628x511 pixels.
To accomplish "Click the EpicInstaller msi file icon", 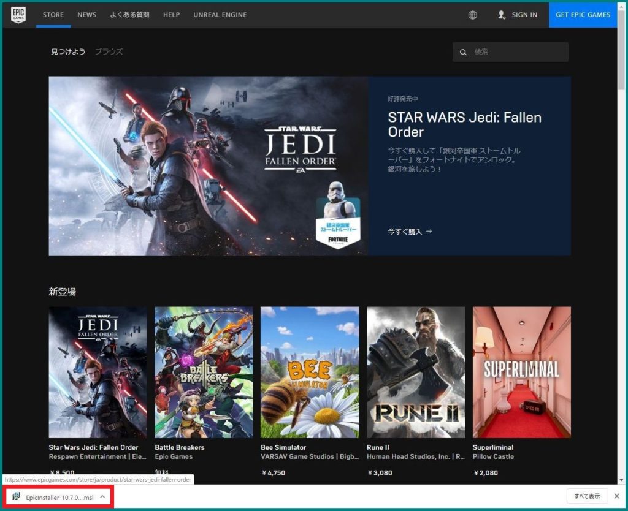I will 16,496.
